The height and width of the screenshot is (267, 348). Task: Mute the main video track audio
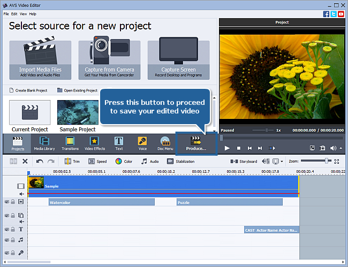point(21,194)
